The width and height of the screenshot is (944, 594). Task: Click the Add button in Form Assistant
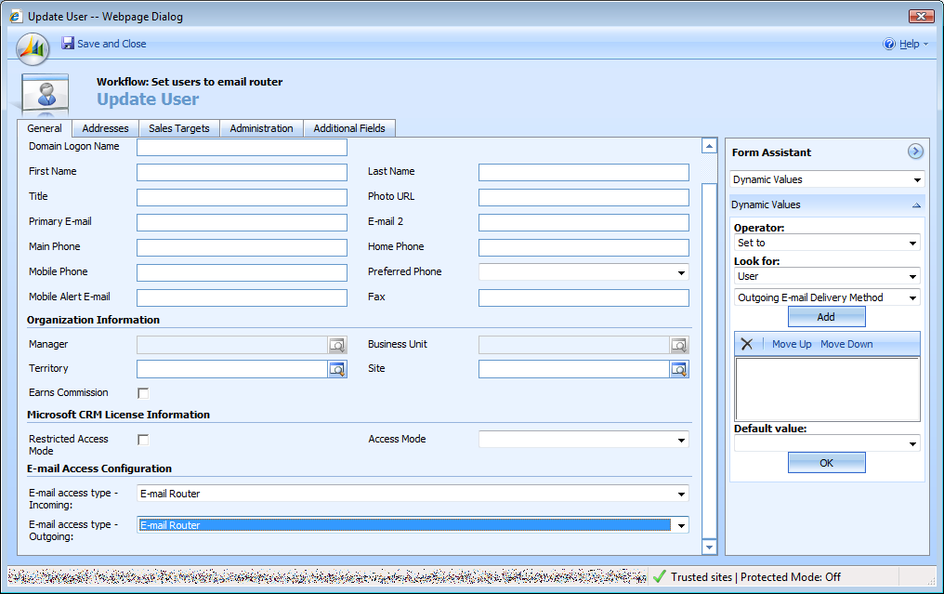point(826,317)
